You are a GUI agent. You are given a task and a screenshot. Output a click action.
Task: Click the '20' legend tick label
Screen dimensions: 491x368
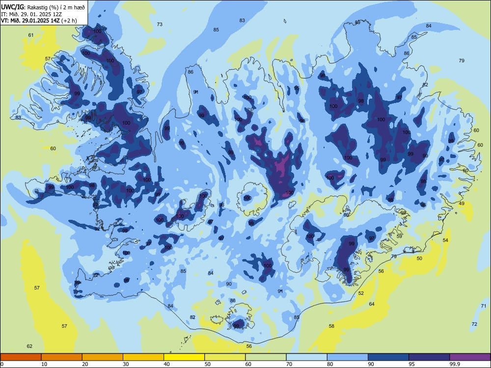(x=85, y=364)
